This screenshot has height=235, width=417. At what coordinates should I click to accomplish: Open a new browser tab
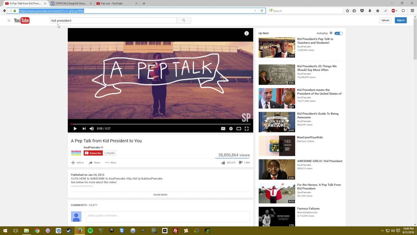coord(144,3)
